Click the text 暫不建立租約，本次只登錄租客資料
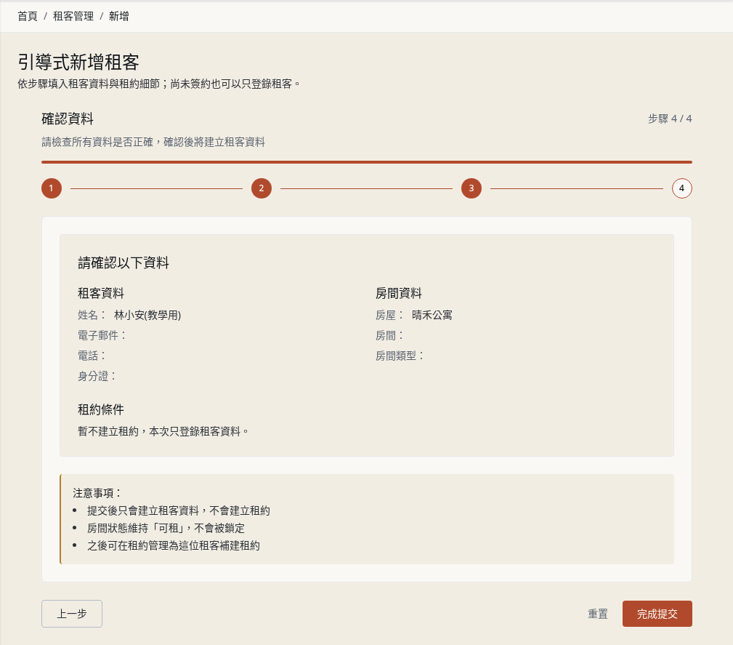 pos(162,431)
